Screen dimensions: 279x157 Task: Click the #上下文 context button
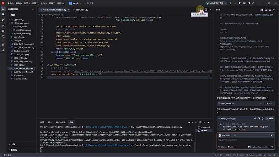coord(232,147)
